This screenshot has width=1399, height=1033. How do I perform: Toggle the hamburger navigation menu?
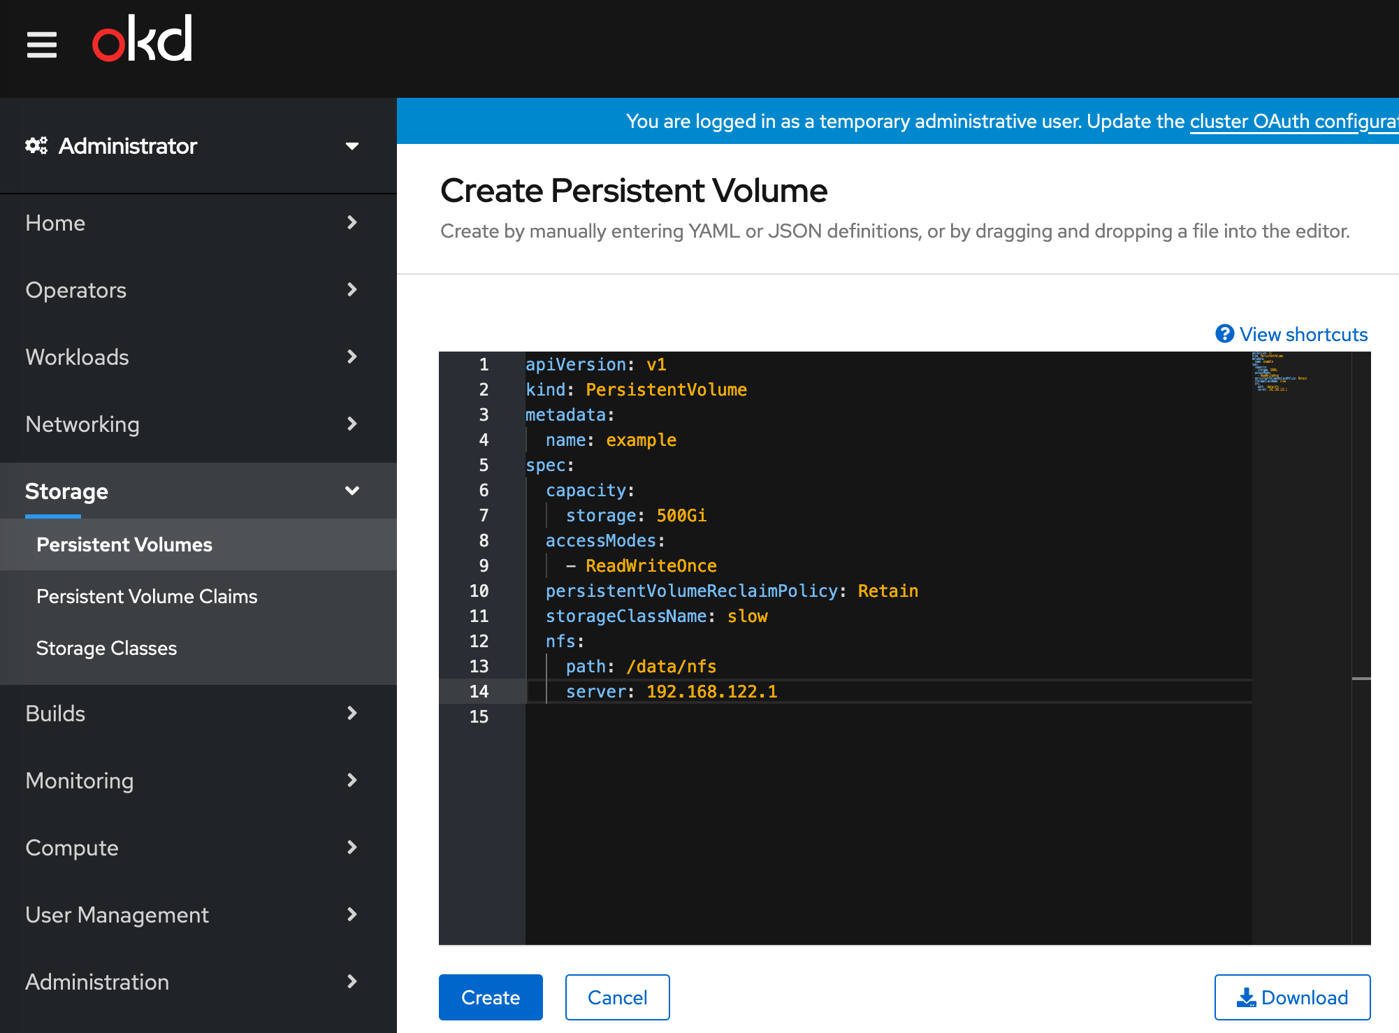click(x=42, y=45)
